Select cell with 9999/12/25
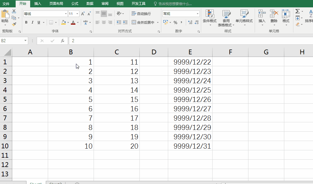This screenshot has width=313, height=184. click(x=190, y=90)
